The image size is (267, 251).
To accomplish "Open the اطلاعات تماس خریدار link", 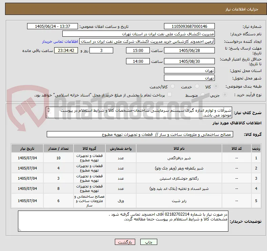I will point(60,41).
